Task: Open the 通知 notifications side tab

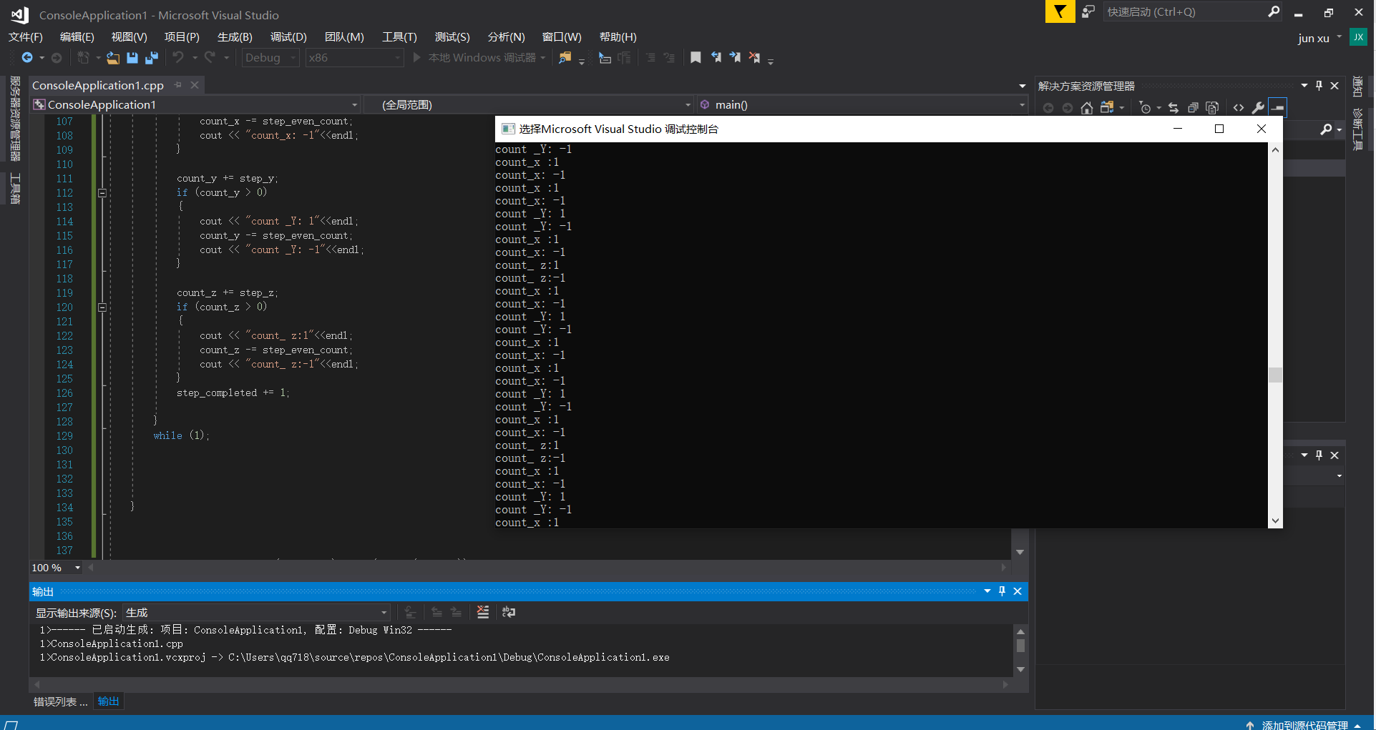Action: (1357, 87)
